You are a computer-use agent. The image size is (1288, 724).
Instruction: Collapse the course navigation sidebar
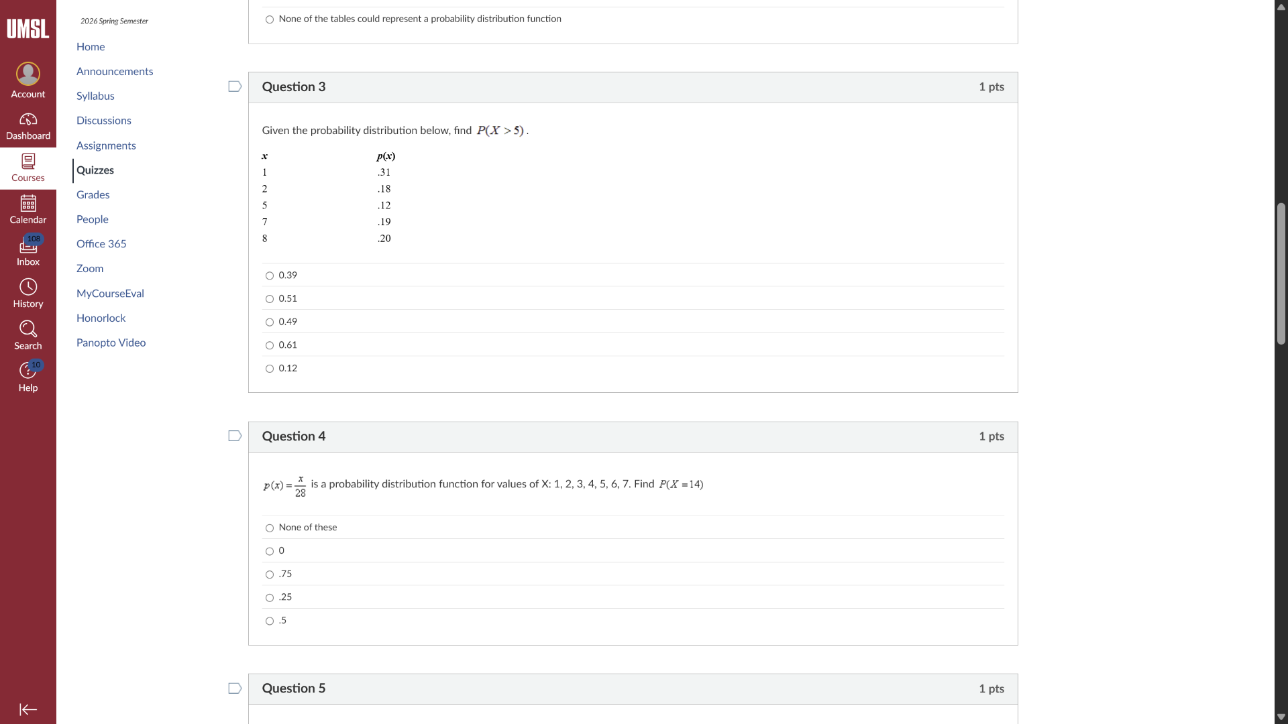coord(28,709)
